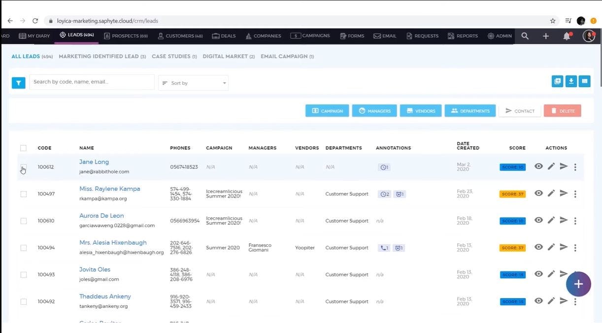Switch to Case Studies tab
Screen dimensions: 602x333
point(174,57)
